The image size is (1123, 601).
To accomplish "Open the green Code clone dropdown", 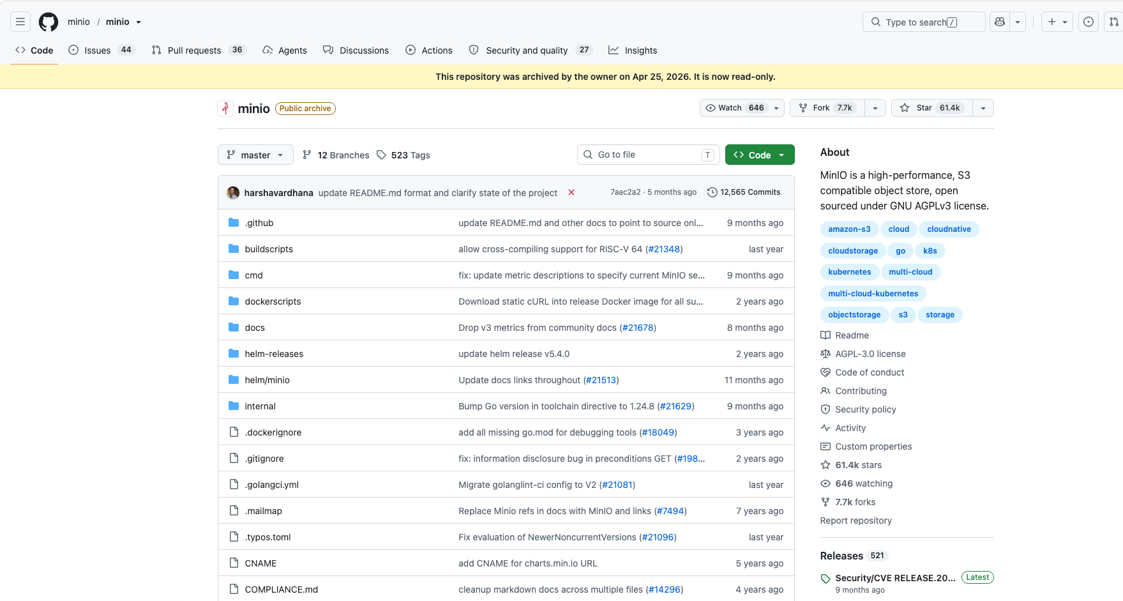I will coord(760,155).
